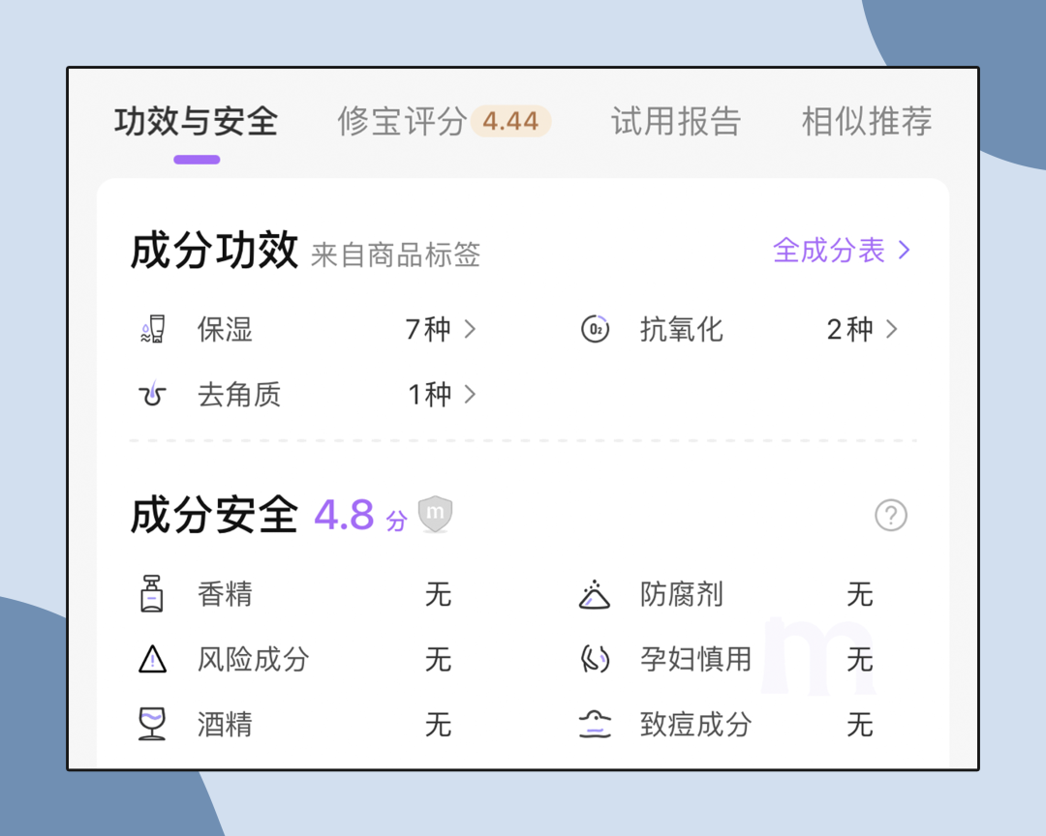Screen dimensions: 1046x836
Task: Tap the acne ingredient (致痘成分) icon
Action: tap(595, 724)
